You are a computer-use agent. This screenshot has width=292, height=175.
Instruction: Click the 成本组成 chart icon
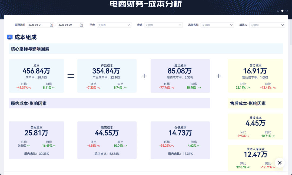coord(10,37)
